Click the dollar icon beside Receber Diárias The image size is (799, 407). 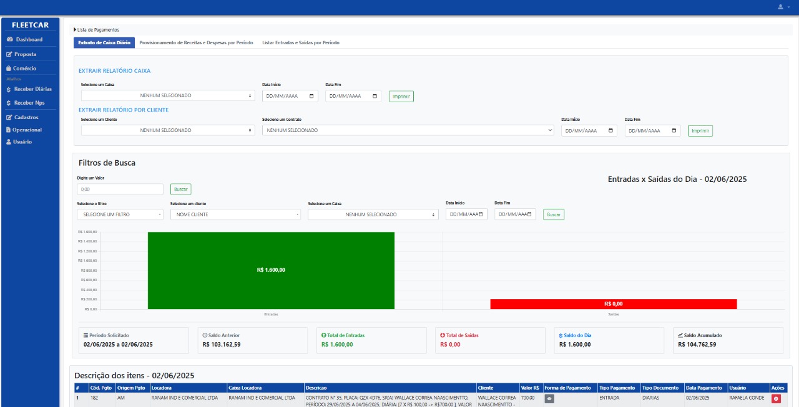pyautogui.click(x=8, y=89)
